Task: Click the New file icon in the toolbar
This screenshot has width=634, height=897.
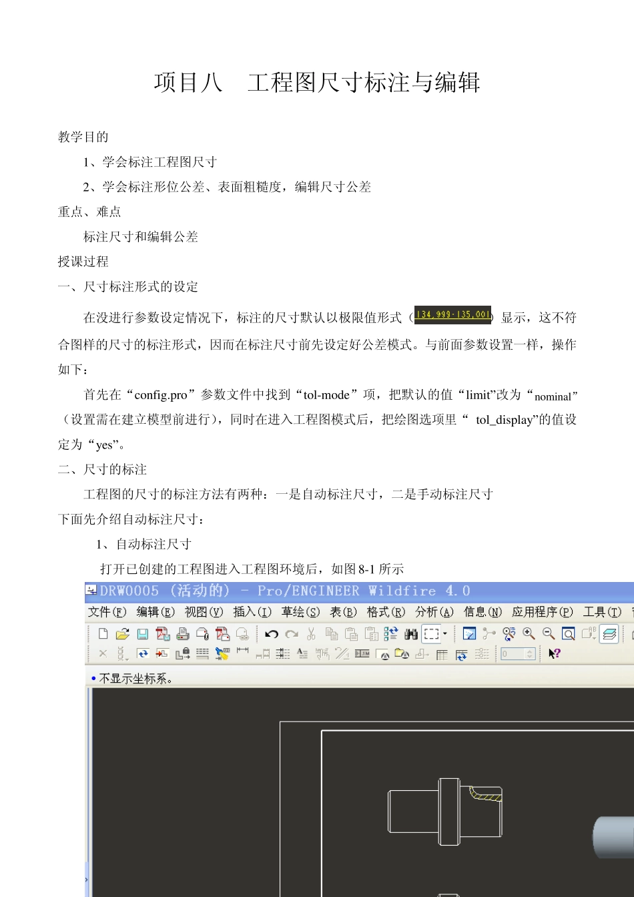Action: click(x=103, y=633)
